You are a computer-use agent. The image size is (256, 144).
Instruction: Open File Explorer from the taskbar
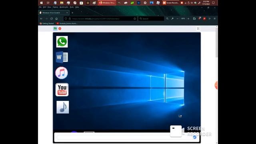pos(62,3)
